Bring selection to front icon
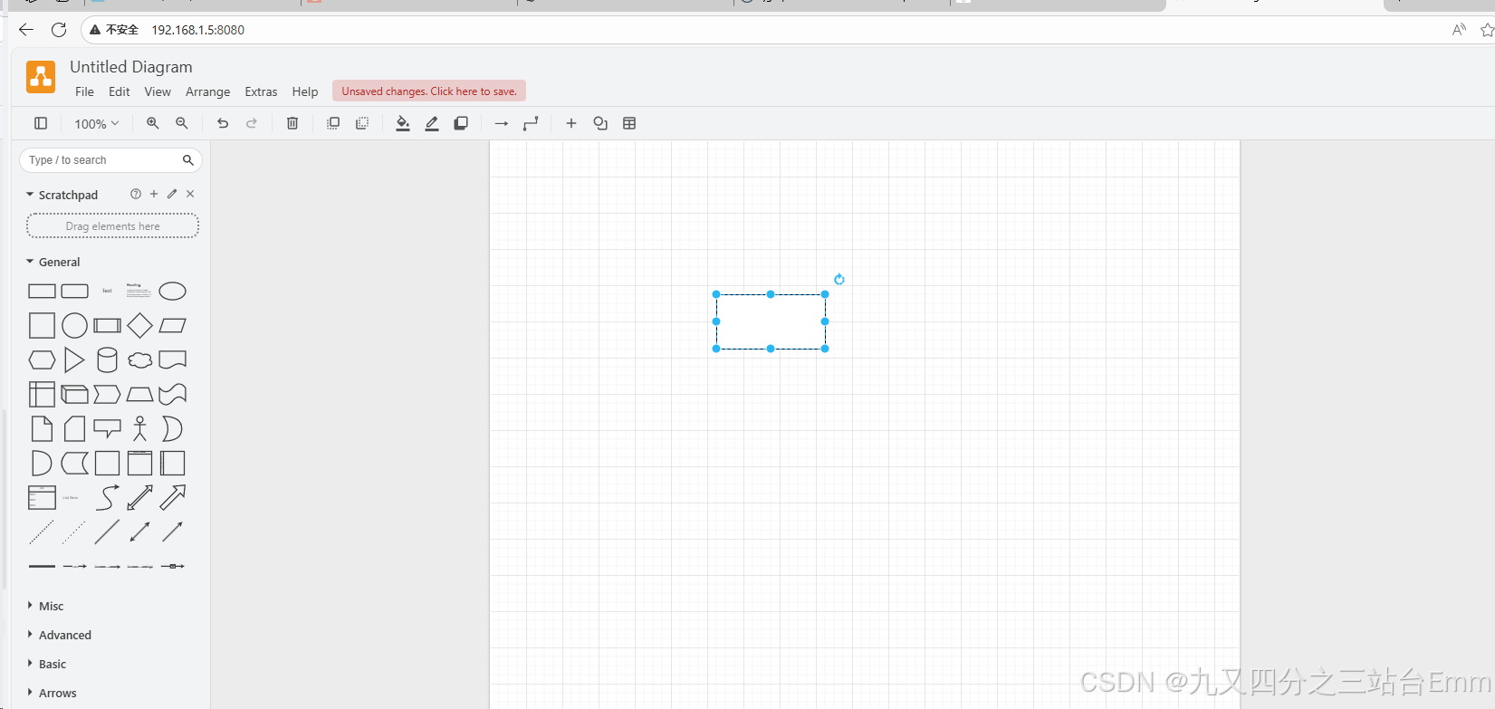The height and width of the screenshot is (709, 1495). point(333,123)
